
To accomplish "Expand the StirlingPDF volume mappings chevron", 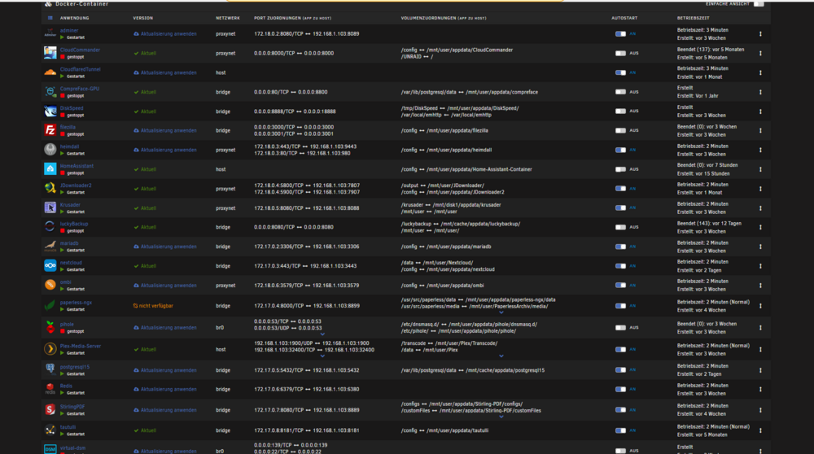I will pyautogui.click(x=501, y=417).
